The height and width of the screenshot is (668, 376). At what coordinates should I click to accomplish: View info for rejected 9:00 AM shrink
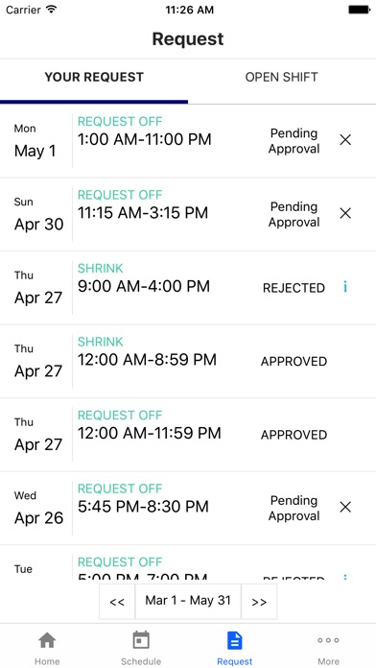(x=345, y=288)
